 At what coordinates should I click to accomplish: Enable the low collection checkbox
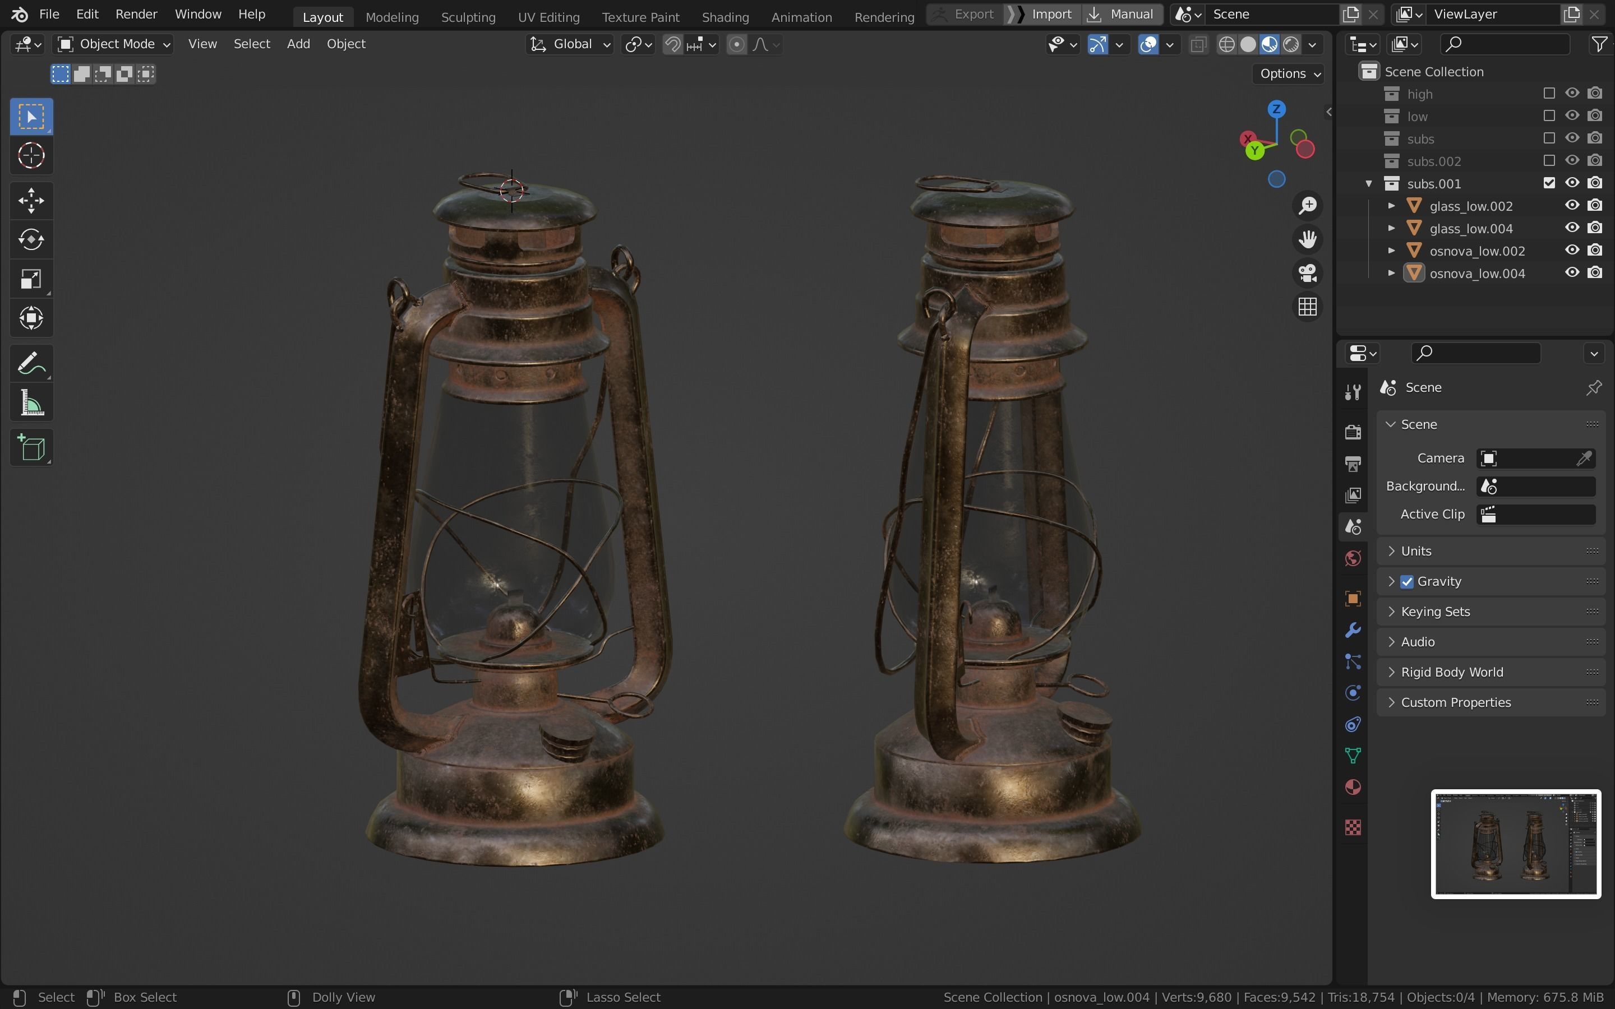(x=1549, y=116)
